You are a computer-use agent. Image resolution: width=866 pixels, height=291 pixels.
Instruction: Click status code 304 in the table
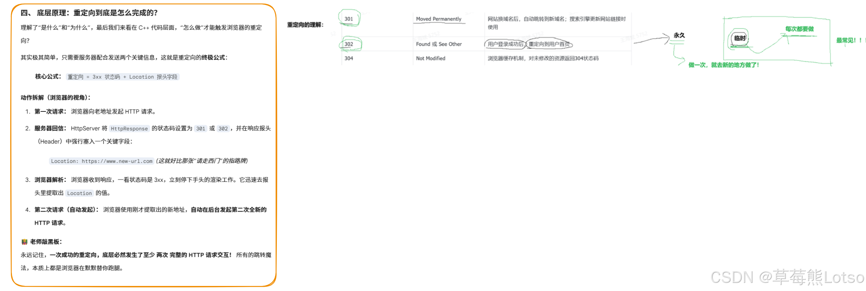349,58
